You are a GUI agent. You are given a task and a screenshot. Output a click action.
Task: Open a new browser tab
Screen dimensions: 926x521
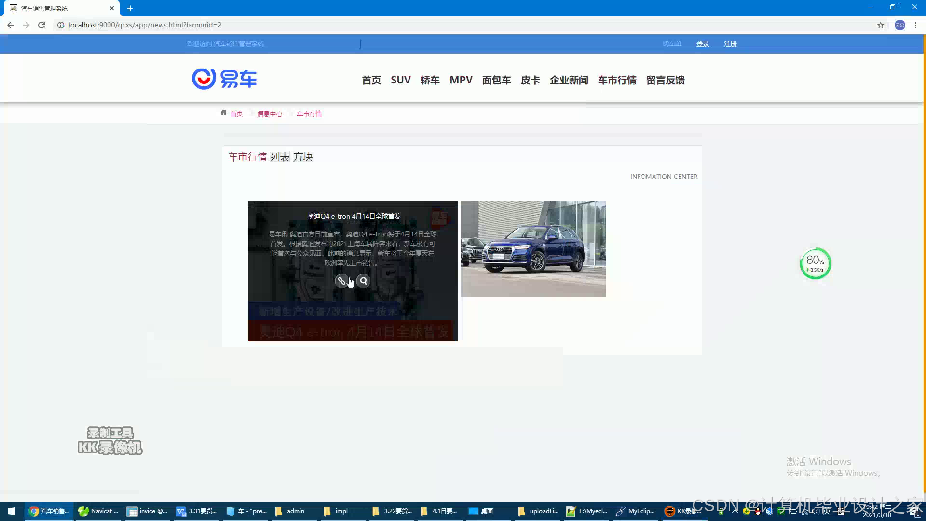coord(130,8)
